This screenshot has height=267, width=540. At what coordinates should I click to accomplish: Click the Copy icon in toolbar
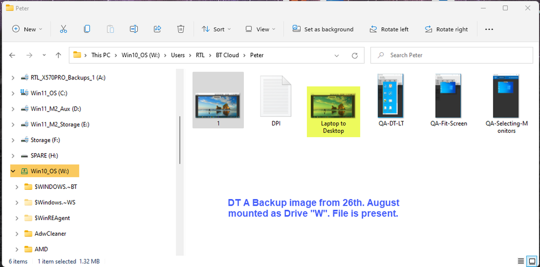click(x=87, y=29)
